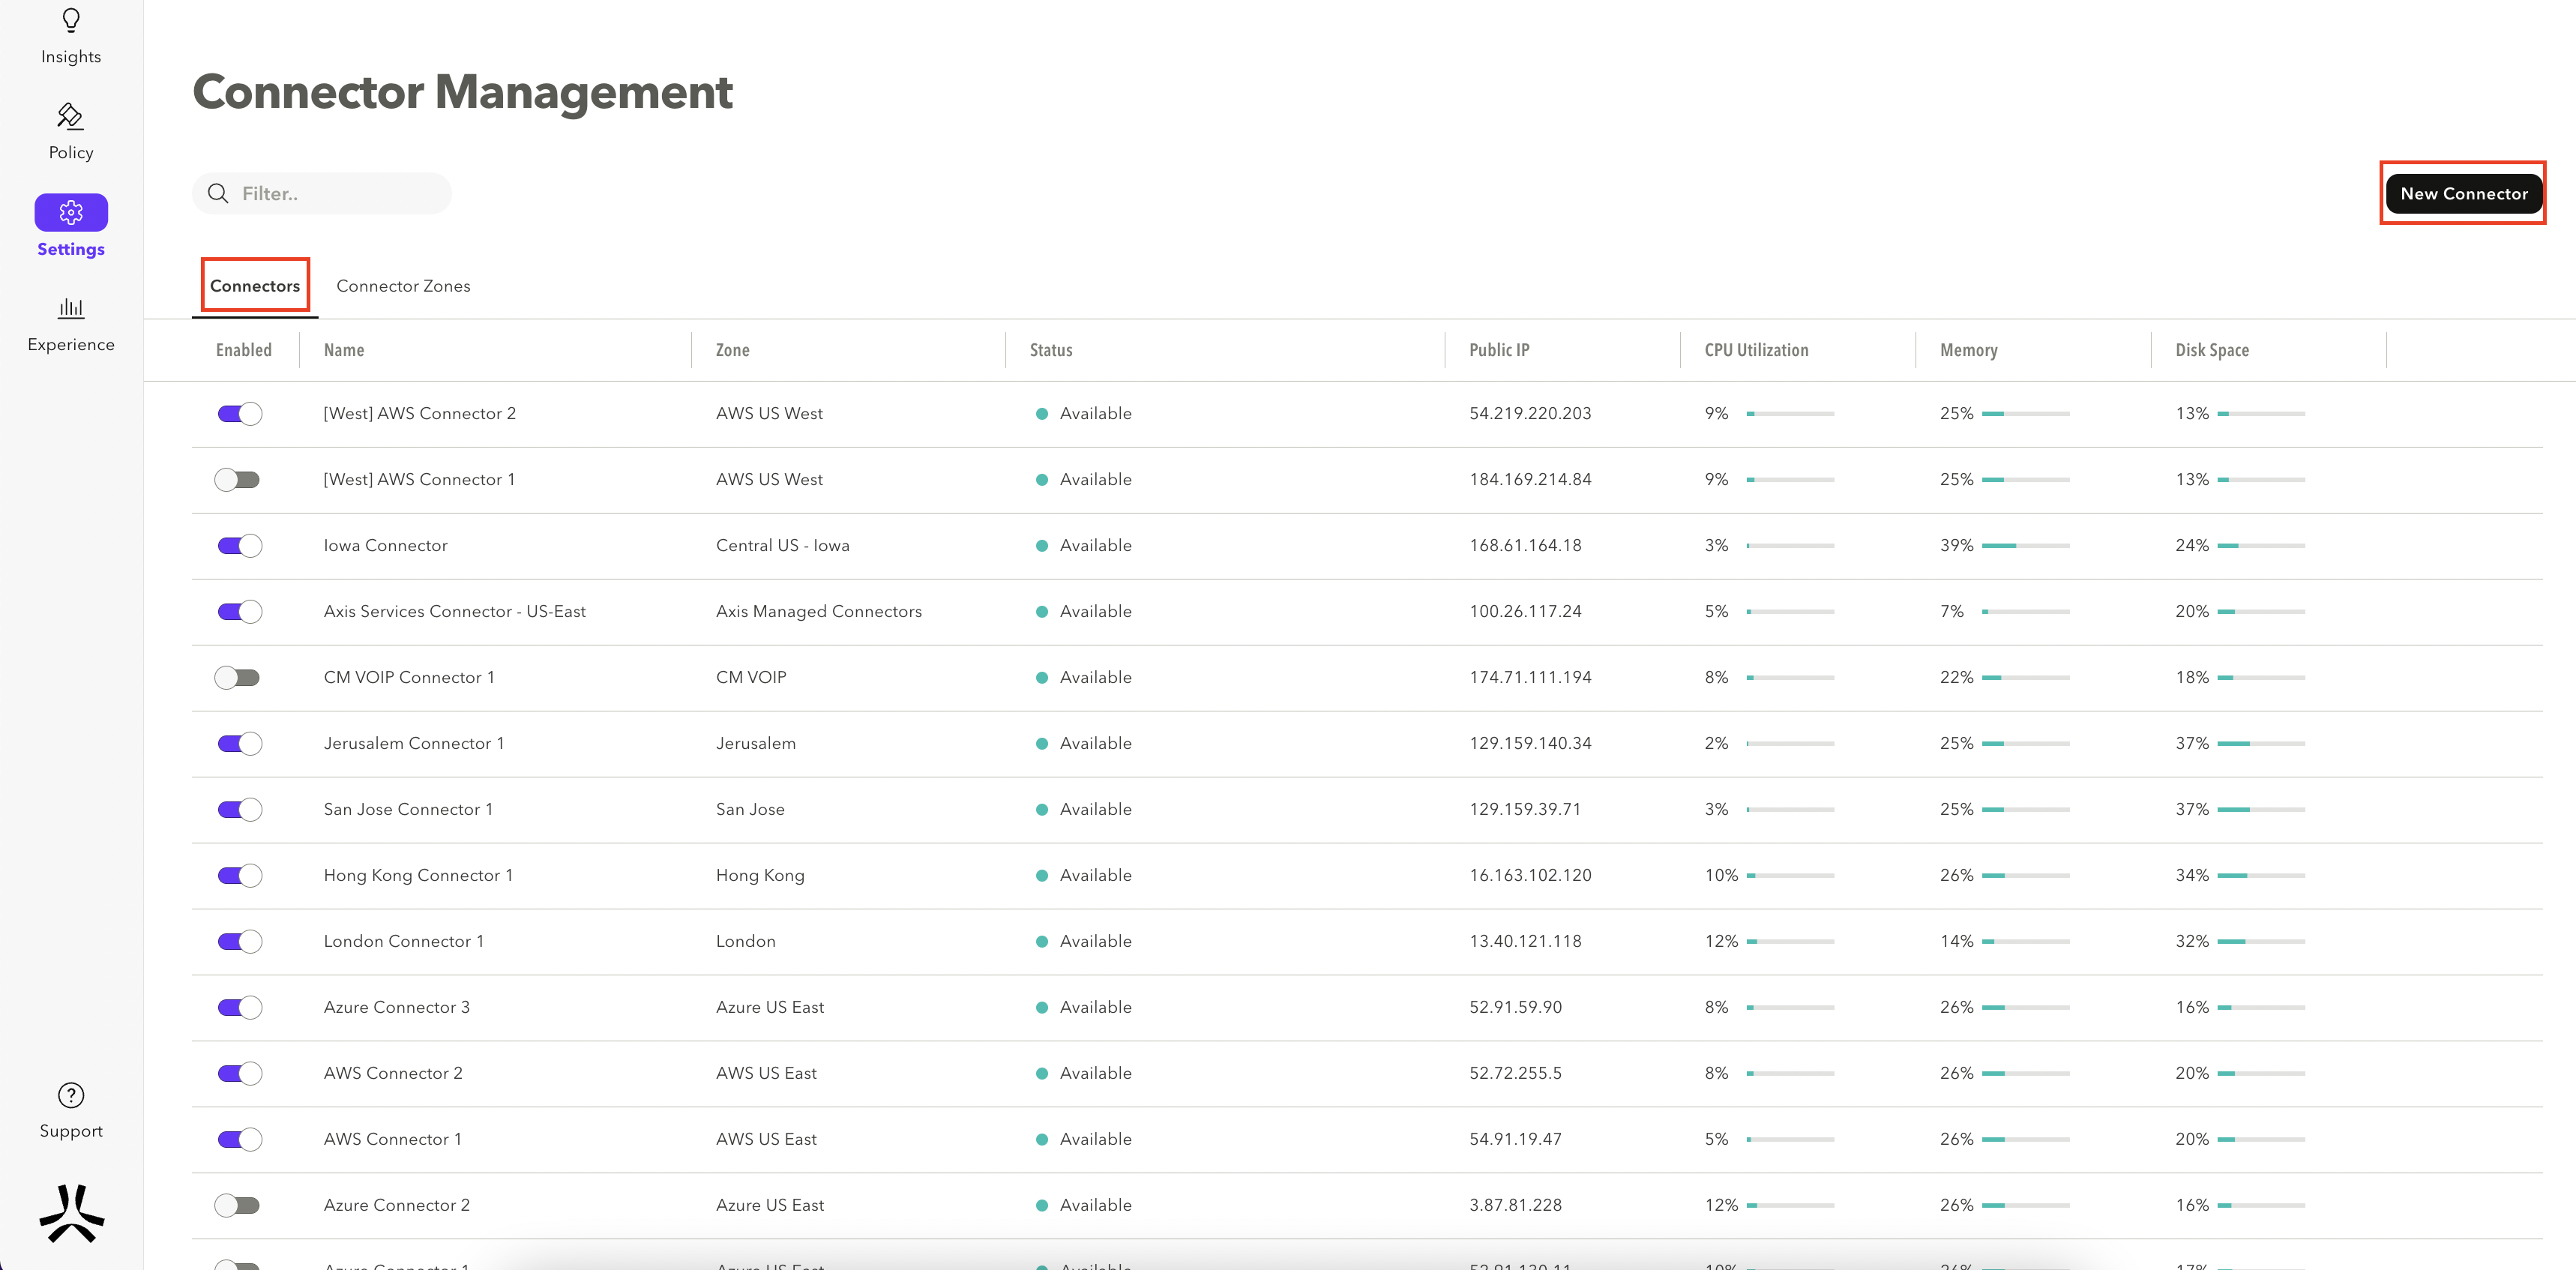Enable the Azure Connector 2 toggle

click(238, 1205)
